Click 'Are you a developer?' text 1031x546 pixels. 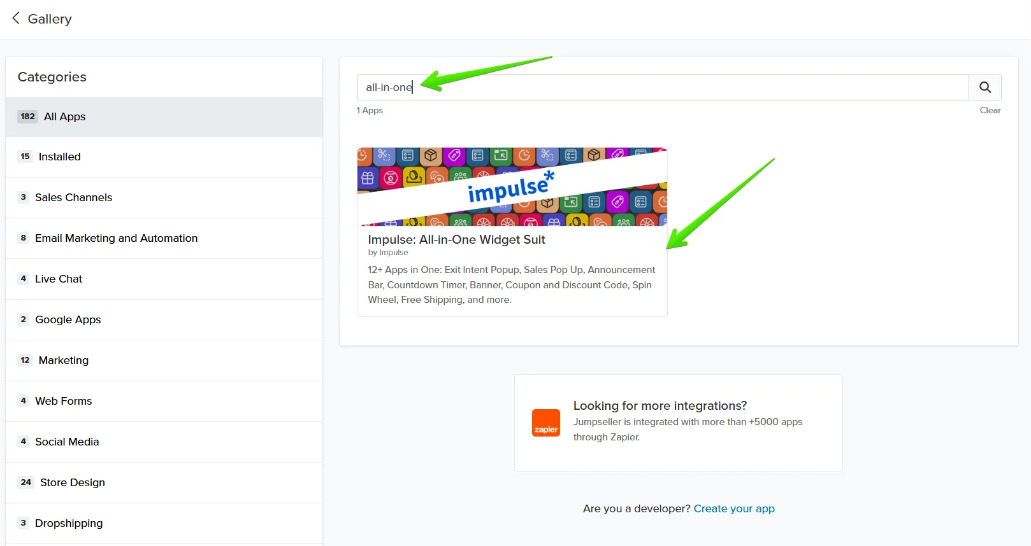tap(637, 508)
